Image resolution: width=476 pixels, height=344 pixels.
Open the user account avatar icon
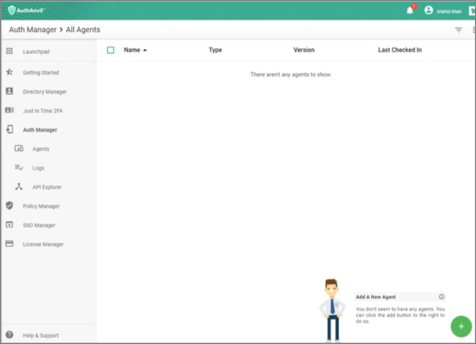coord(428,10)
